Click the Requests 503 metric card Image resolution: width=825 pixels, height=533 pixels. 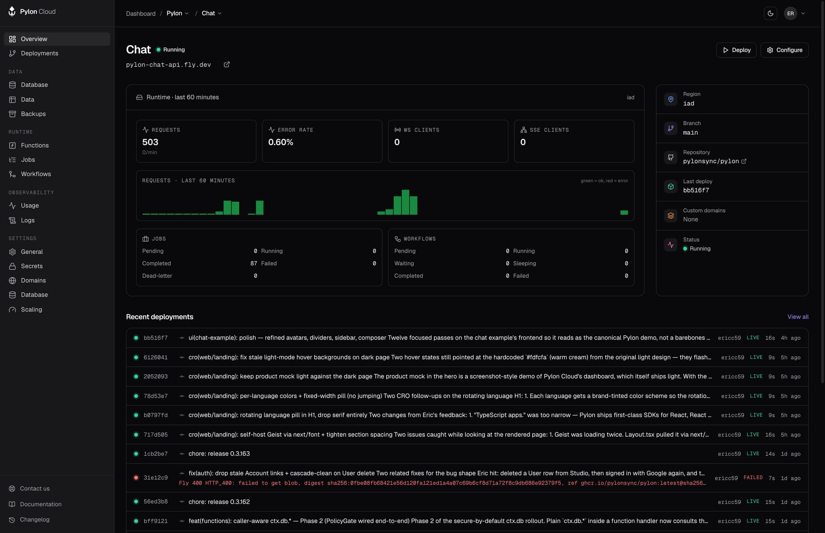pyautogui.click(x=196, y=141)
